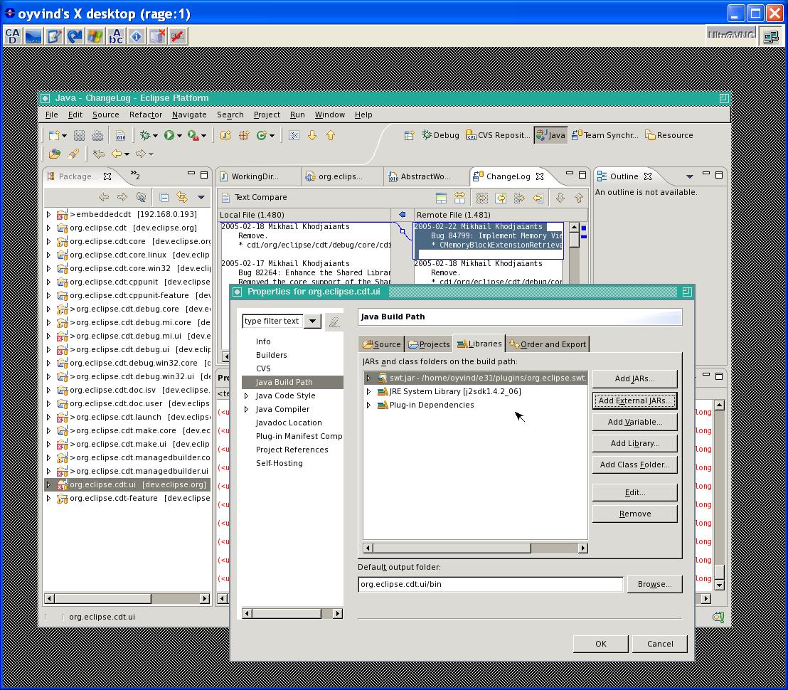788x690 pixels.
Task: Click the New Java Project icon
Action: [x=225, y=135]
